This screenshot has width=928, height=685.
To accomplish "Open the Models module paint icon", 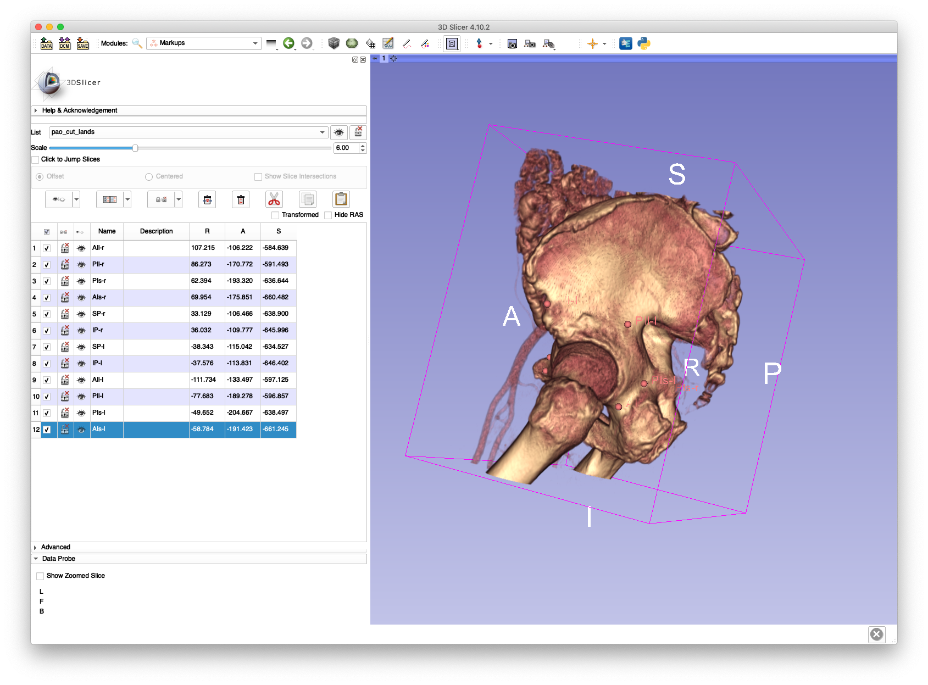I will (425, 43).
